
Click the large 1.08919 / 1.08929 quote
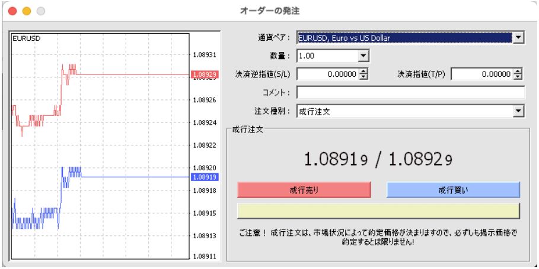click(x=378, y=159)
